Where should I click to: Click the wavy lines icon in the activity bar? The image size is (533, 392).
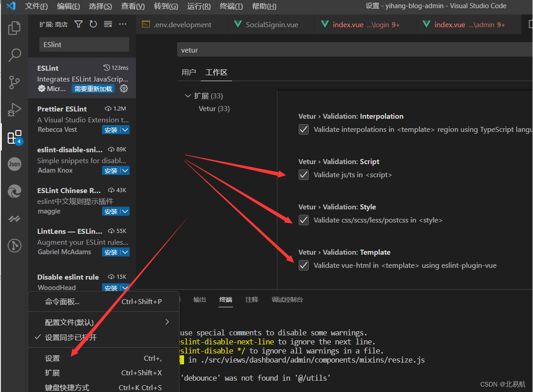15,218
